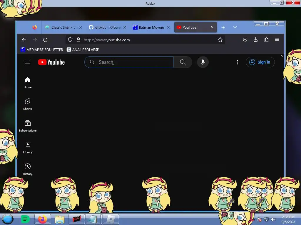This screenshot has width=301, height=225.
Task: Open tracking protection shield icon
Action: [70, 40]
